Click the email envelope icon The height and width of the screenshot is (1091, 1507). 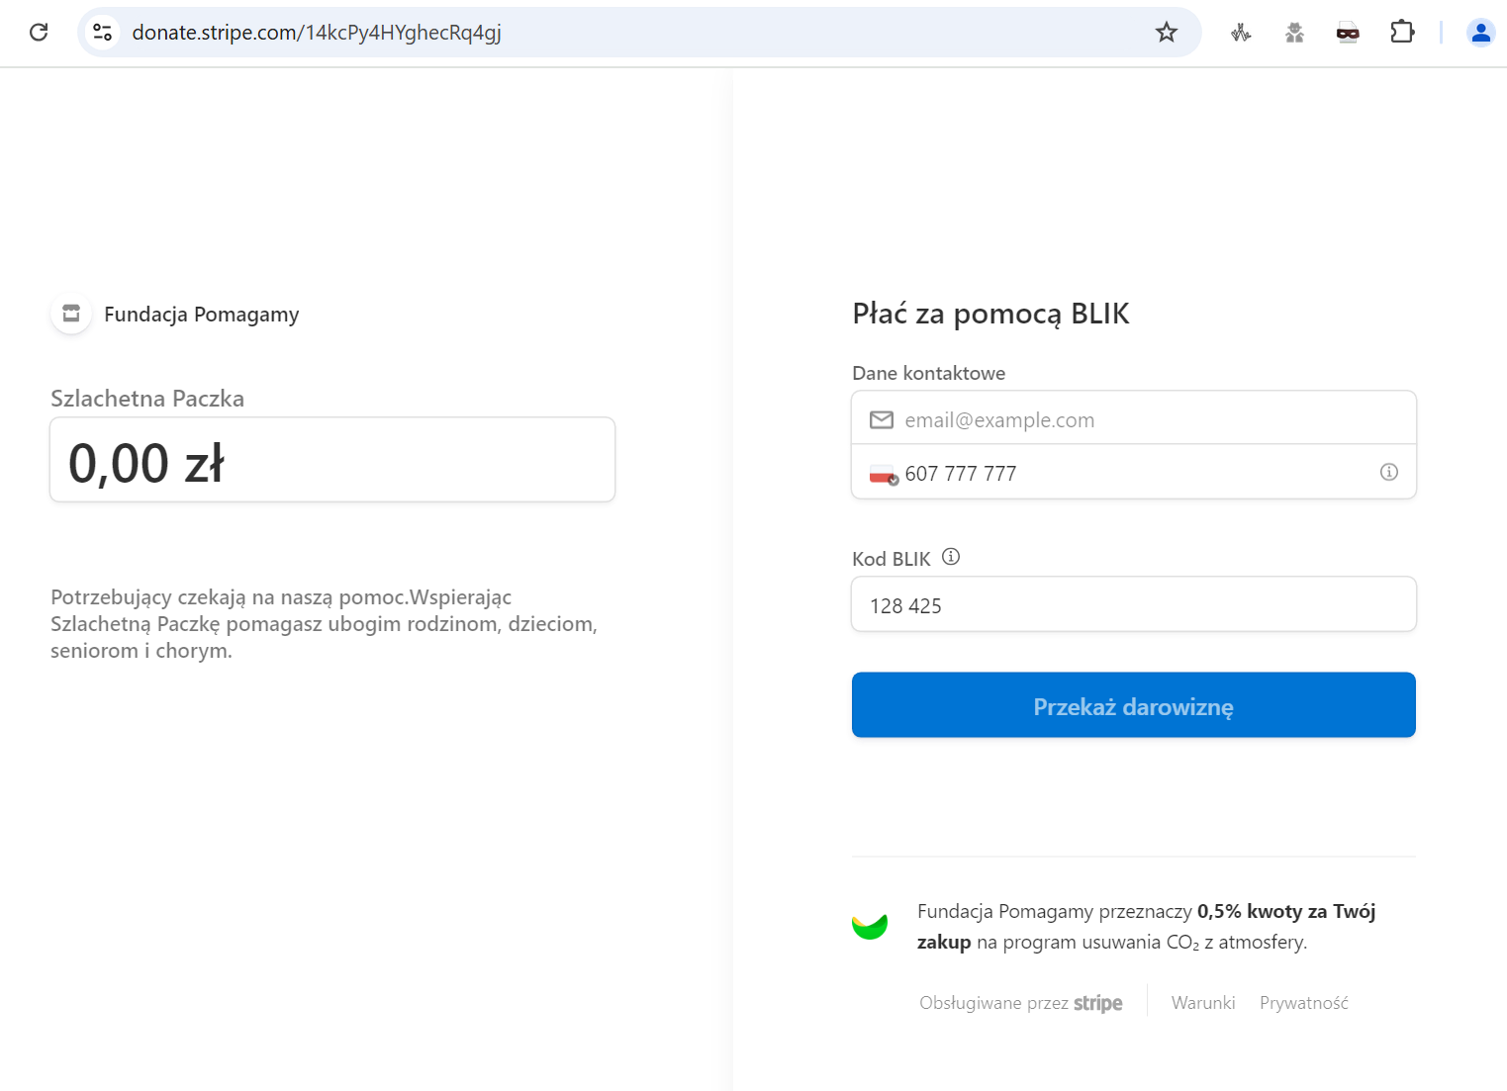point(881,419)
